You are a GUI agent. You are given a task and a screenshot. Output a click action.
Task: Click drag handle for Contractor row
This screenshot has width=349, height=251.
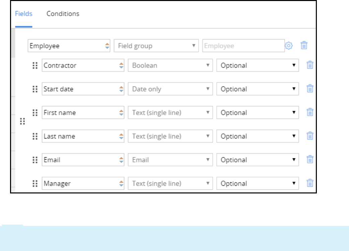pyautogui.click(x=35, y=66)
